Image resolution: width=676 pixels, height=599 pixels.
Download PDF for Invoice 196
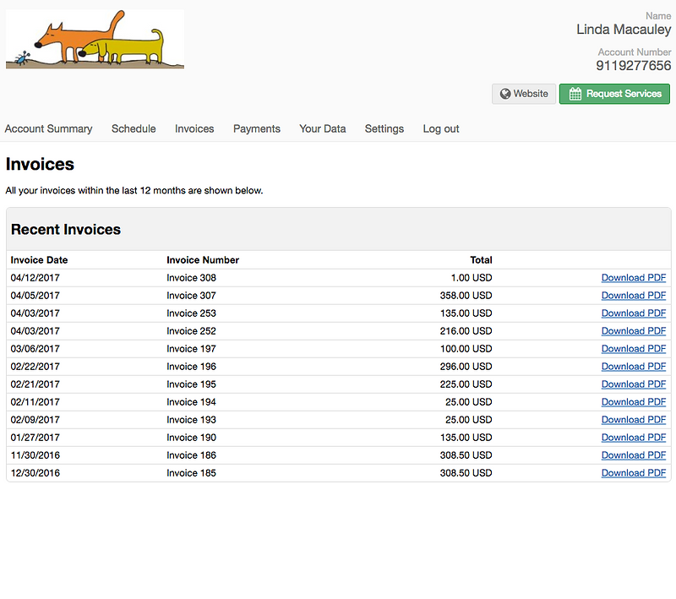pos(634,367)
